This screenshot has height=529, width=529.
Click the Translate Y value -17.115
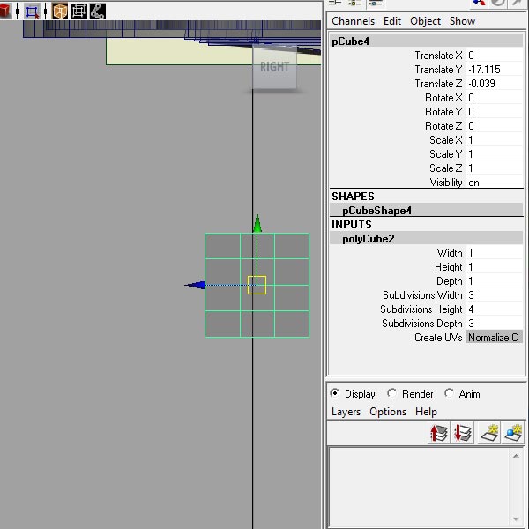click(495, 70)
